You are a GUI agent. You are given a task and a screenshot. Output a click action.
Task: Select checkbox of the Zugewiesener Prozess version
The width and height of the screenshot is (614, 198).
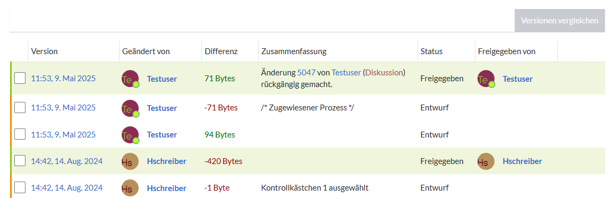pos(20,107)
